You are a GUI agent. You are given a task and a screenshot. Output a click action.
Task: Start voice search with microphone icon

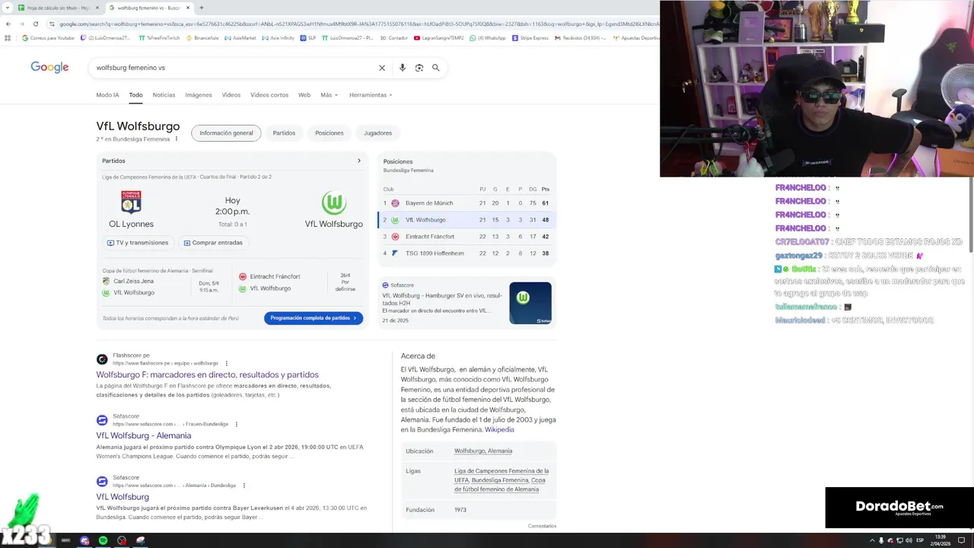(403, 68)
